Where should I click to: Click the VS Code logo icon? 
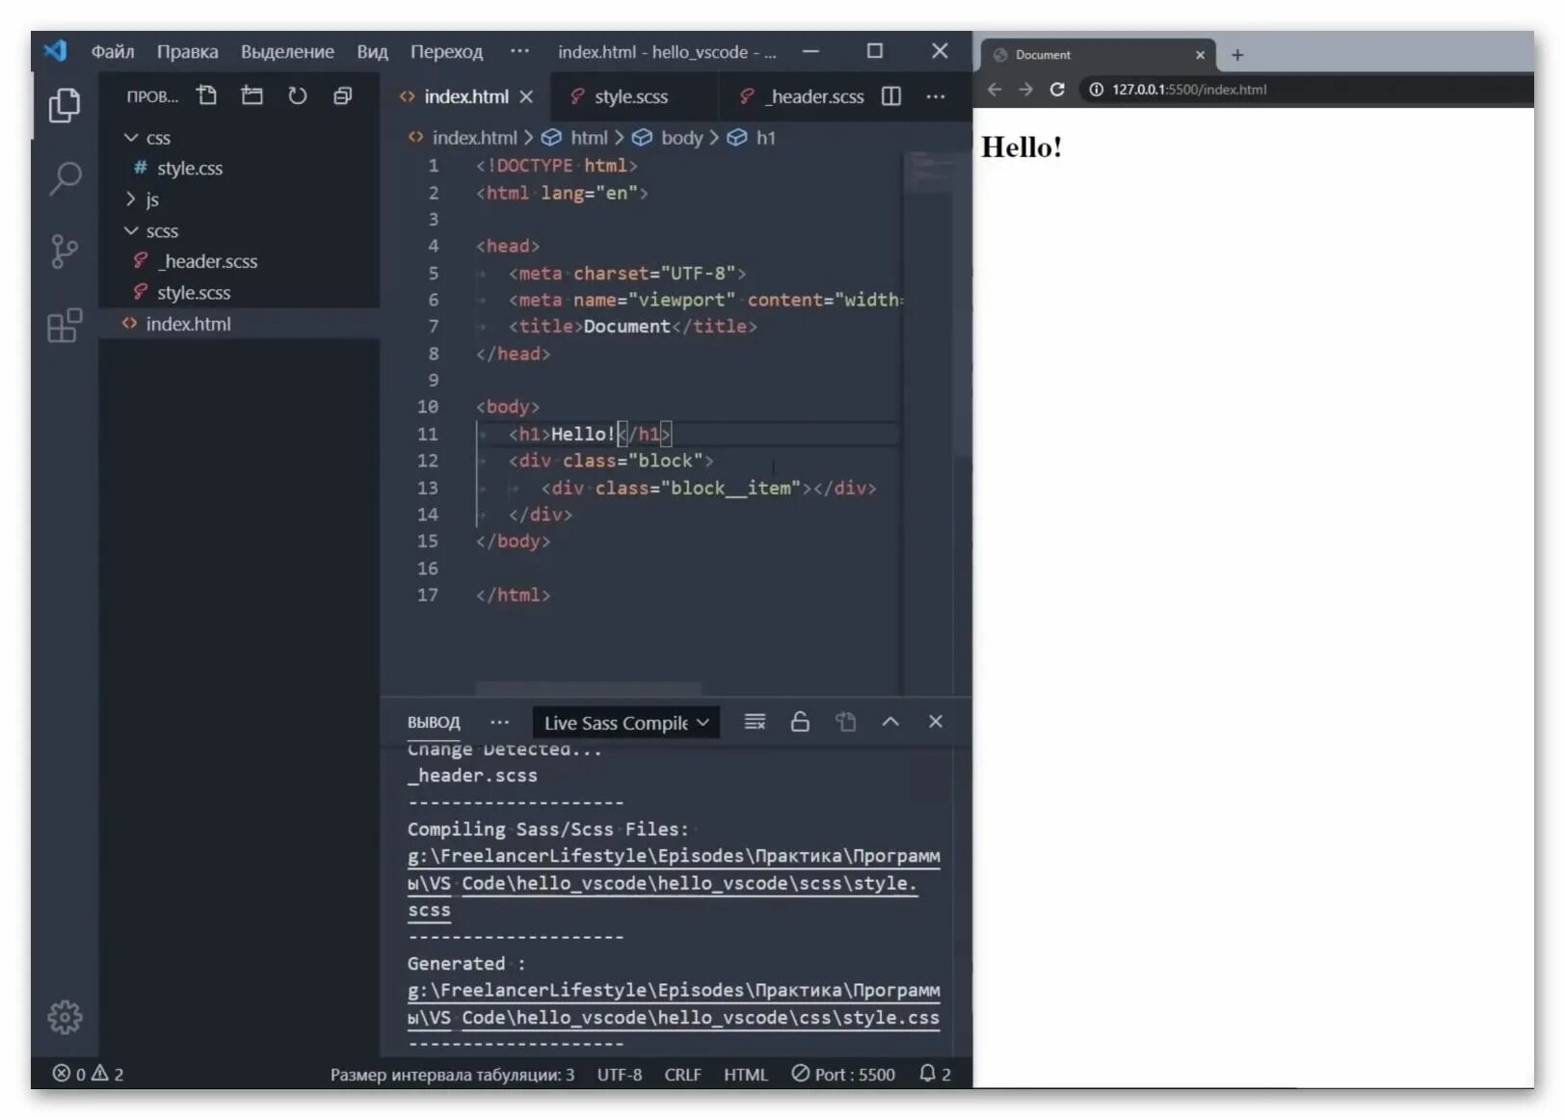point(56,51)
